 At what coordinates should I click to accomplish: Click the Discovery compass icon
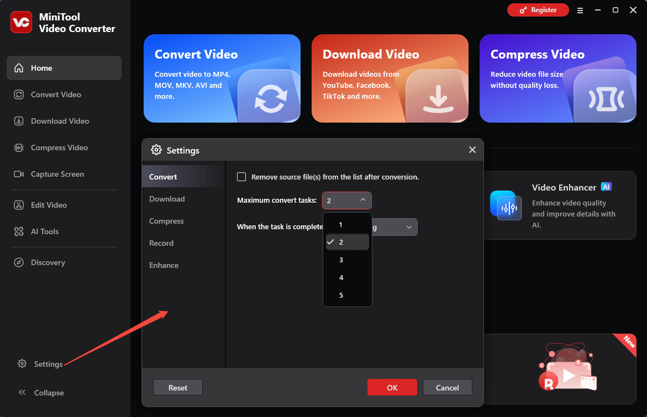tap(19, 262)
